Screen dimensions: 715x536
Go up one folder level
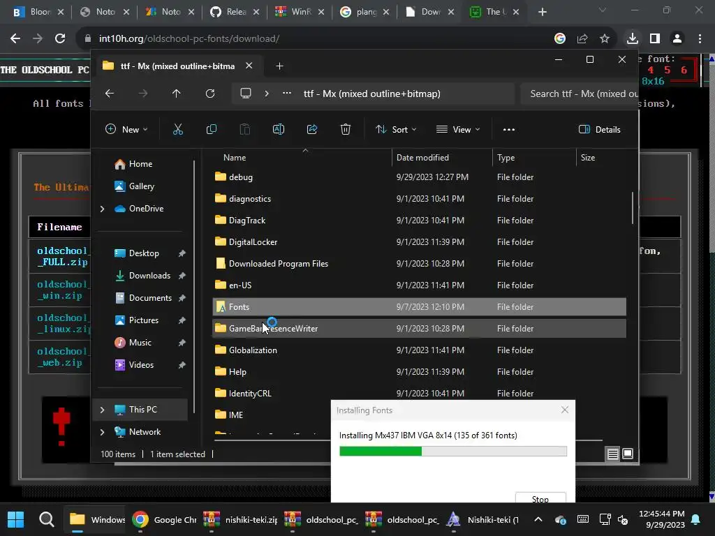(177, 94)
